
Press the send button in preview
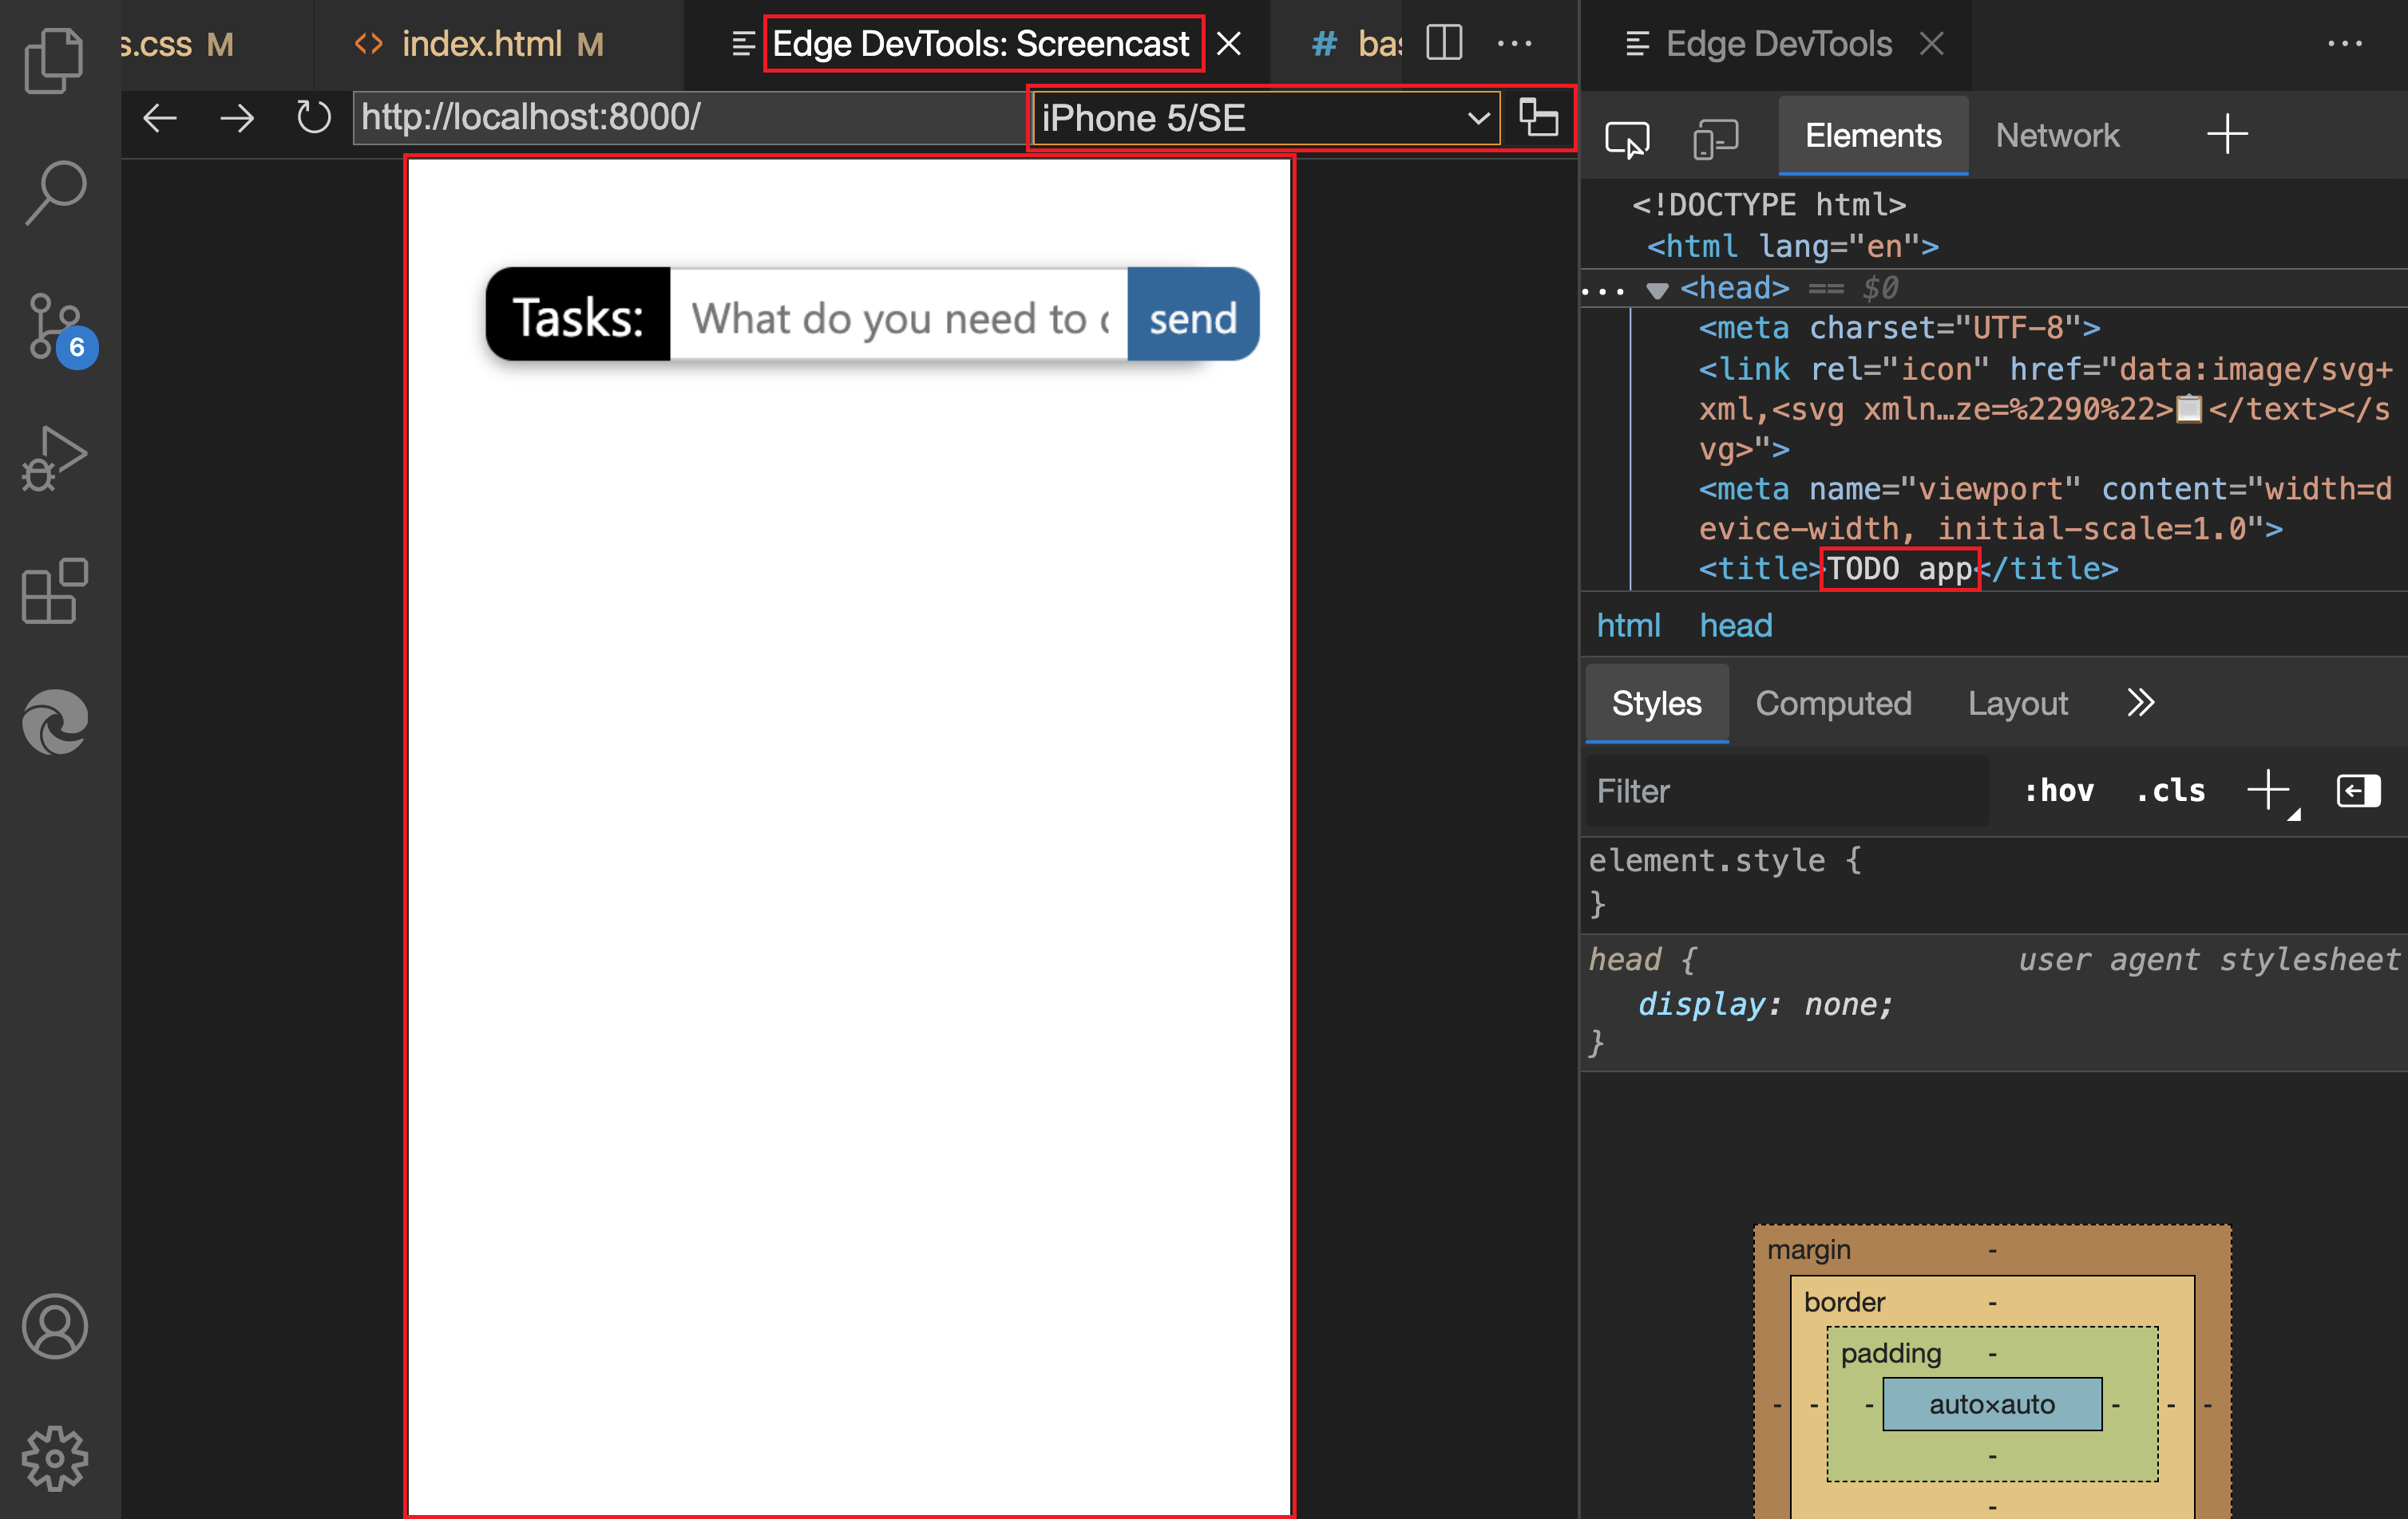1194,317
